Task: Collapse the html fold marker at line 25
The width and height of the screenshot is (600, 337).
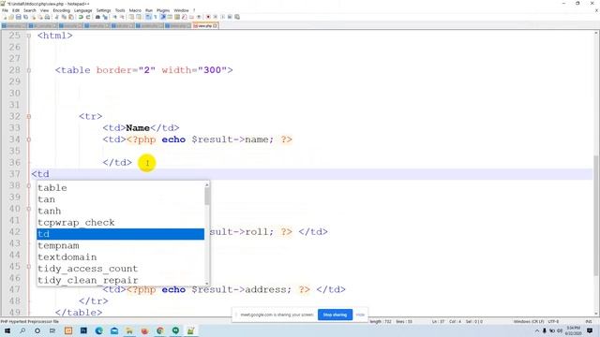Action: pos(29,36)
